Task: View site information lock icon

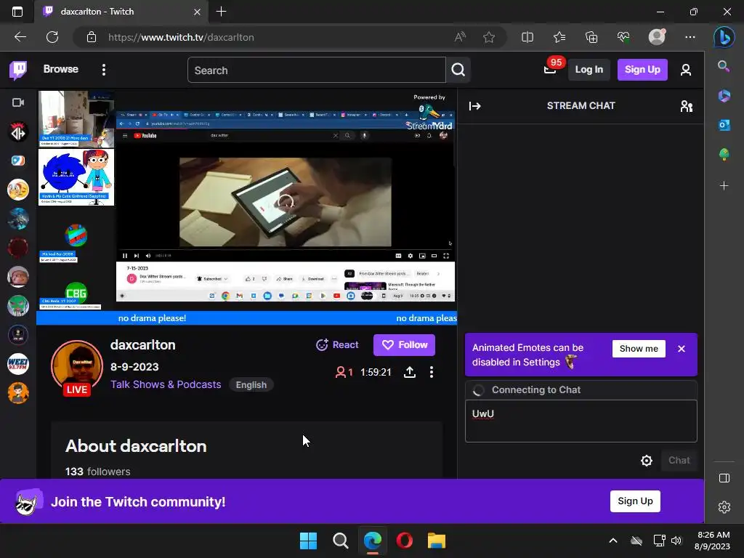Action: 92,37
